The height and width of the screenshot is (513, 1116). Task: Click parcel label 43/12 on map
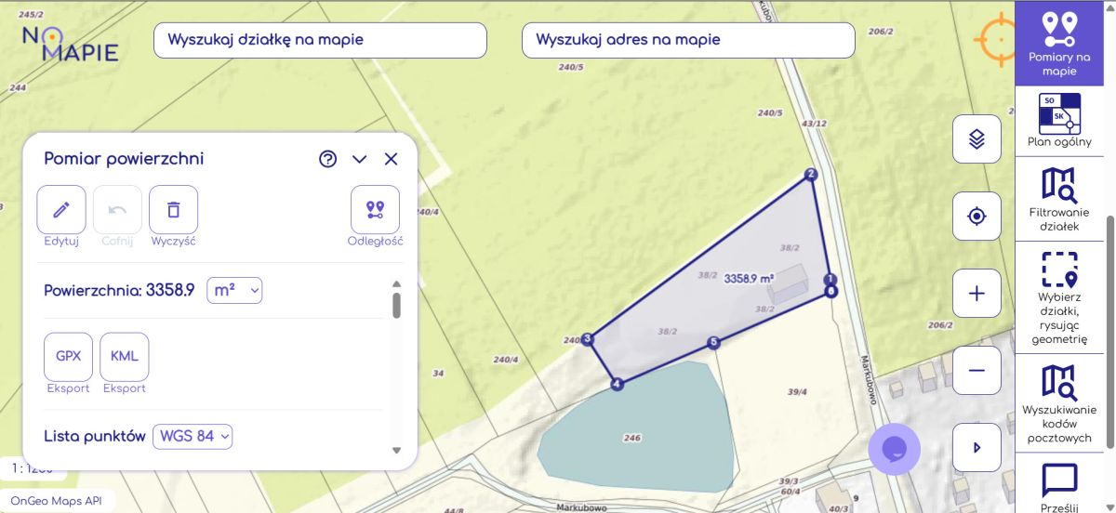click(814, 123)
